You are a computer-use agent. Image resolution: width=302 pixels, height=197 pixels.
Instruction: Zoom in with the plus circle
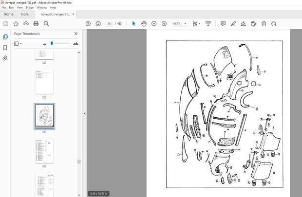click(164, 24)
